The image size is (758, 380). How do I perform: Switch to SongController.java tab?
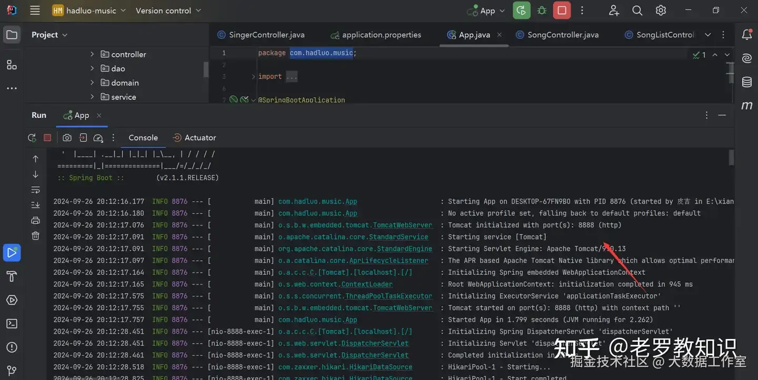click(557, 35)
